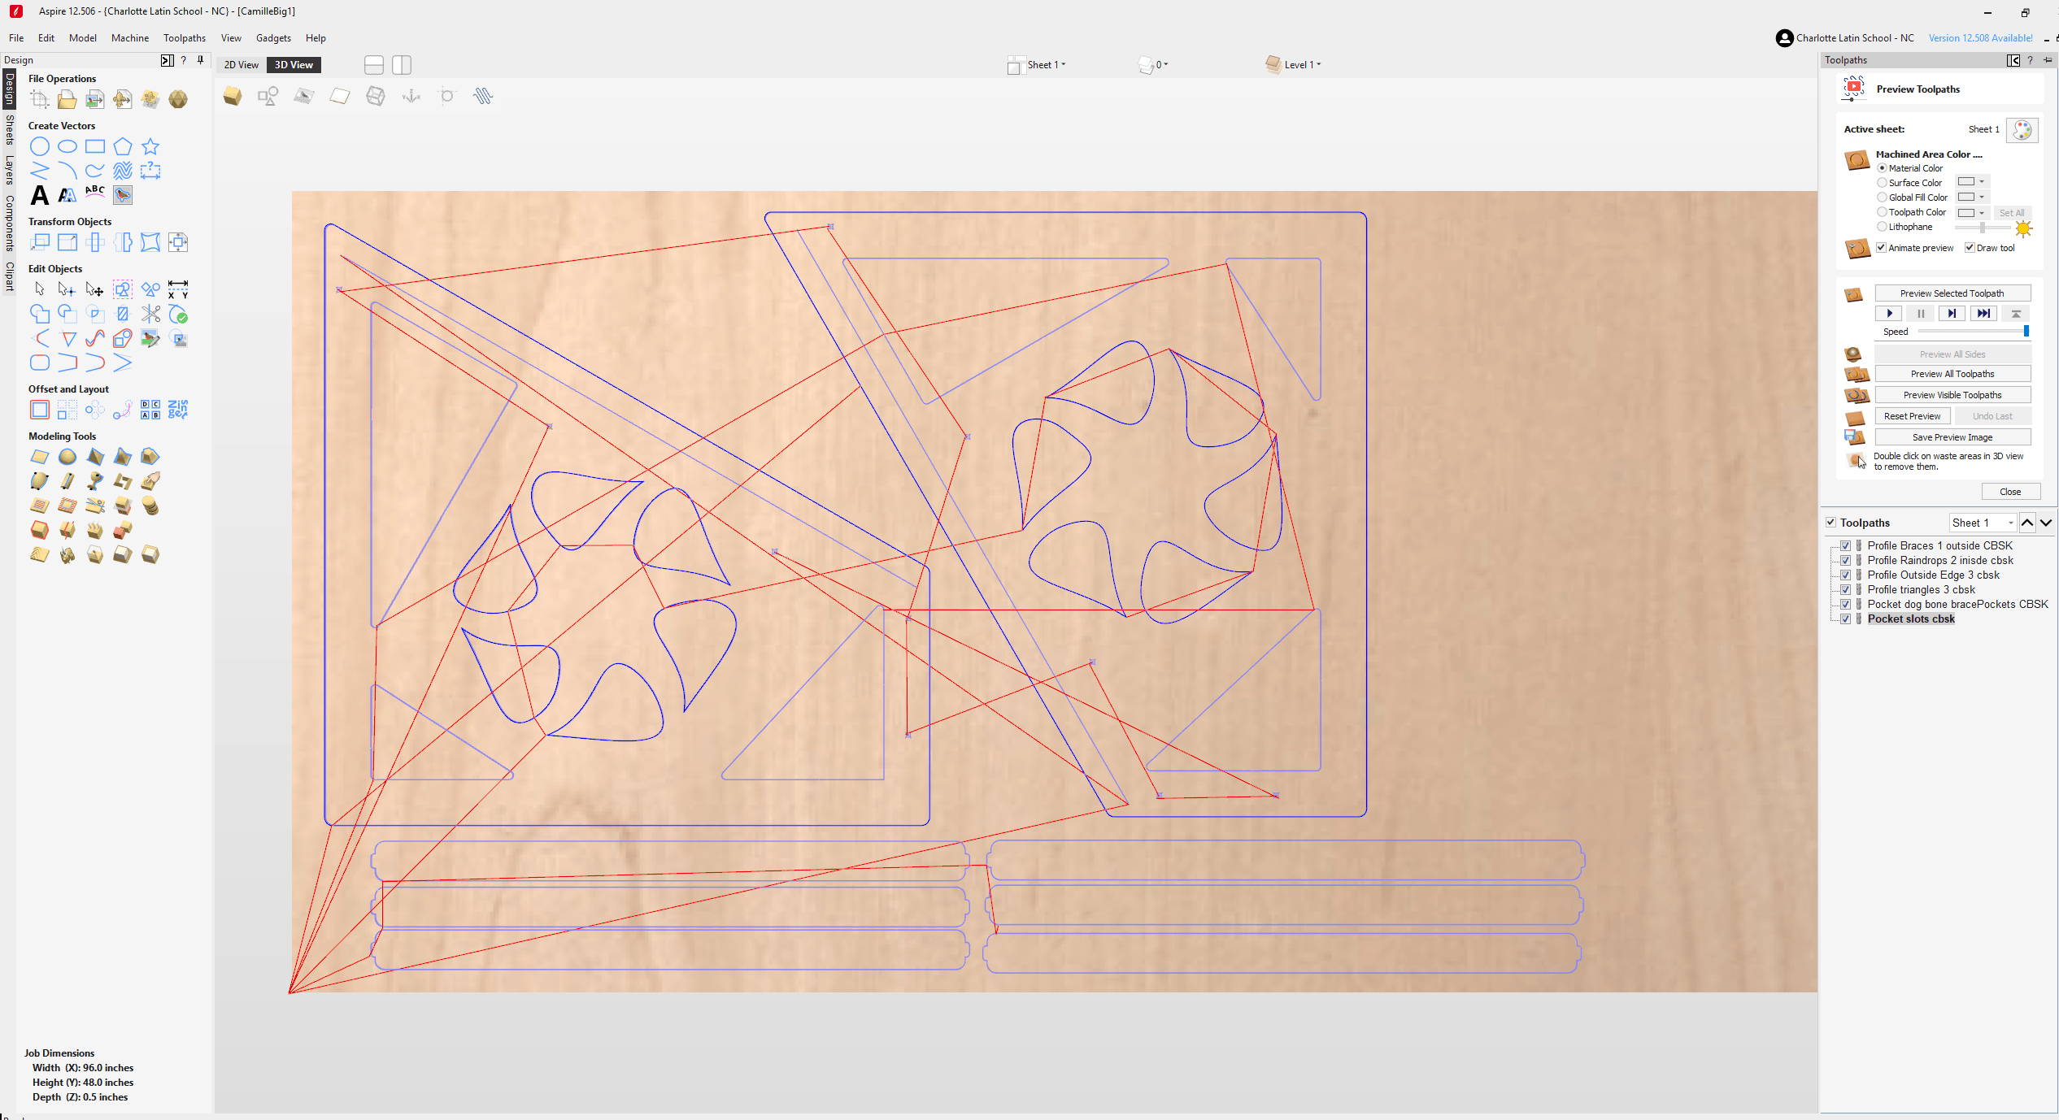This screenshot has height=1120, width=2059.
Task: Select the Surface Color radio button
Action: [x=1881, y=182]
